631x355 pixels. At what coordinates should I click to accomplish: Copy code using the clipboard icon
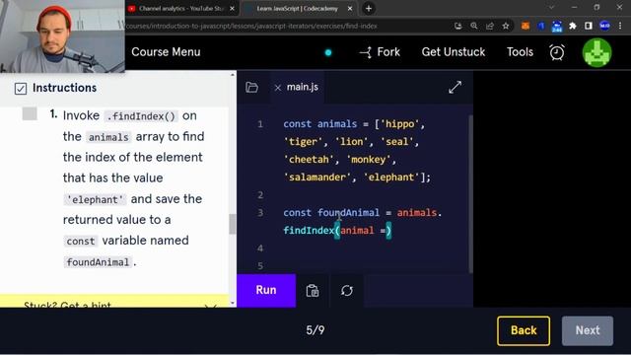pyautogui.click(x=313, y=291)
